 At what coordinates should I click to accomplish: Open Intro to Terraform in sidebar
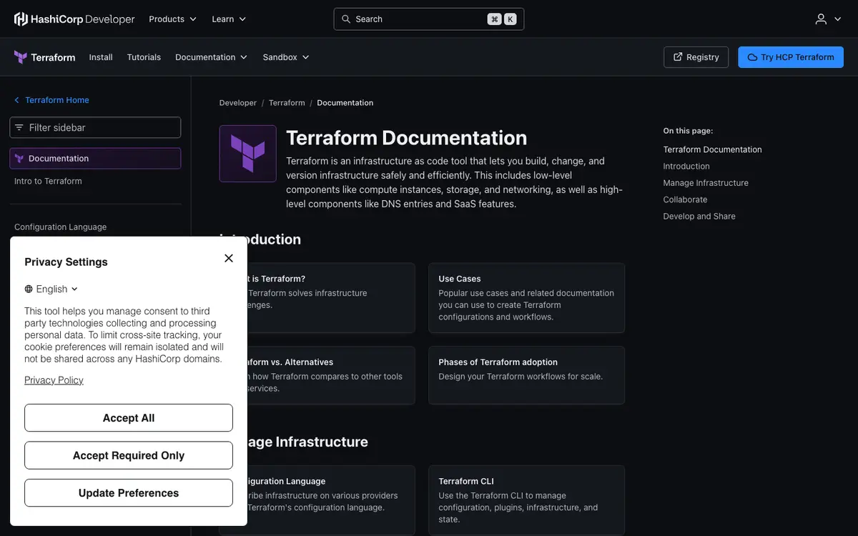[48, 182]
